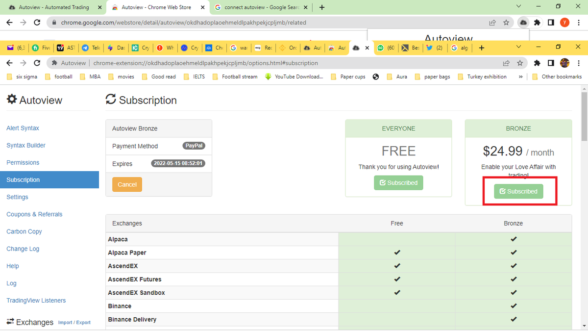The height and width of the screenshot is (331, 588).
Task: Switch to 'Autoview - Automated Trading' outer tab
Action: (x=54, y=7)
